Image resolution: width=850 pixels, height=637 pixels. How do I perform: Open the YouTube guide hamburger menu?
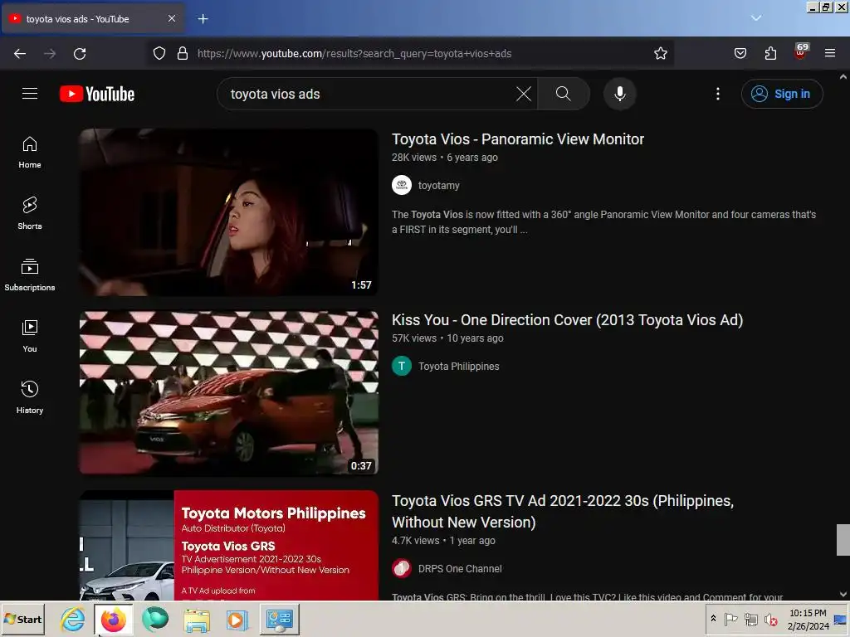[x=30, y=94]
